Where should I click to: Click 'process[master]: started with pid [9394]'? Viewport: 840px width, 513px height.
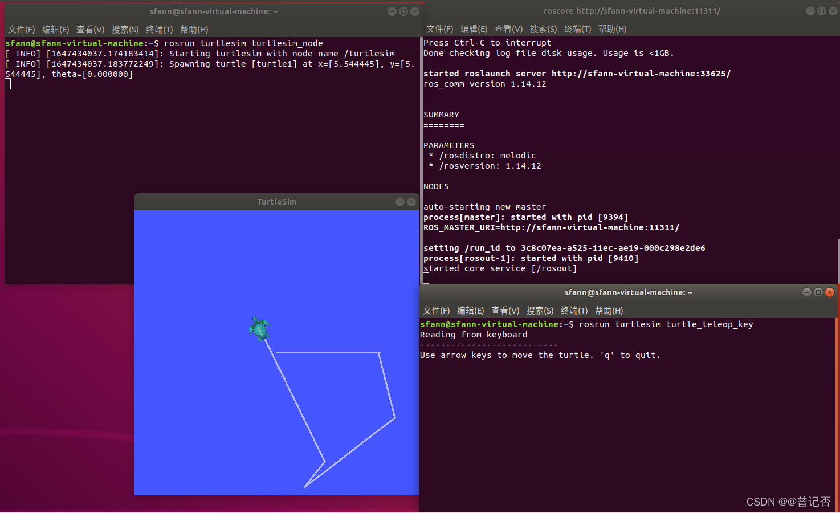[525, 217]
